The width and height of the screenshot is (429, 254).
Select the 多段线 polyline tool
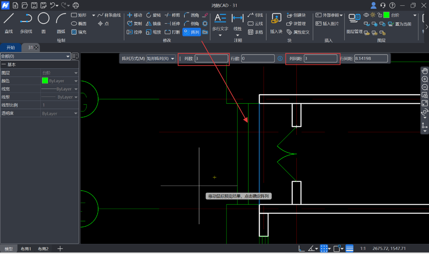[x=26, y=23]
